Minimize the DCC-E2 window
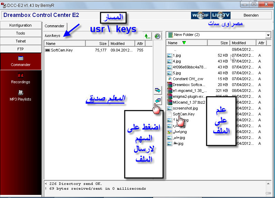275x198 pixels. click(x=245, y=4)
